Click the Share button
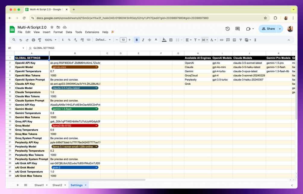Viewport: 303px width, 194px height. 268,29
